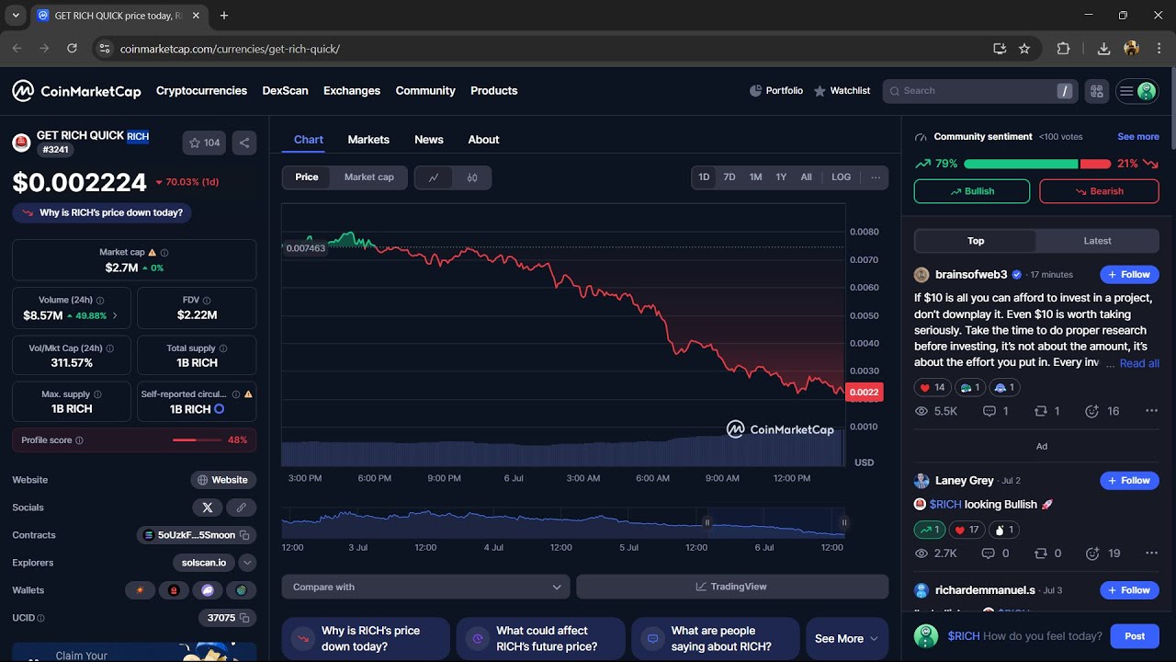This screenshot has height=662, width=1176.
Task: Open the Website link button
Action: (x=223, y=480)
